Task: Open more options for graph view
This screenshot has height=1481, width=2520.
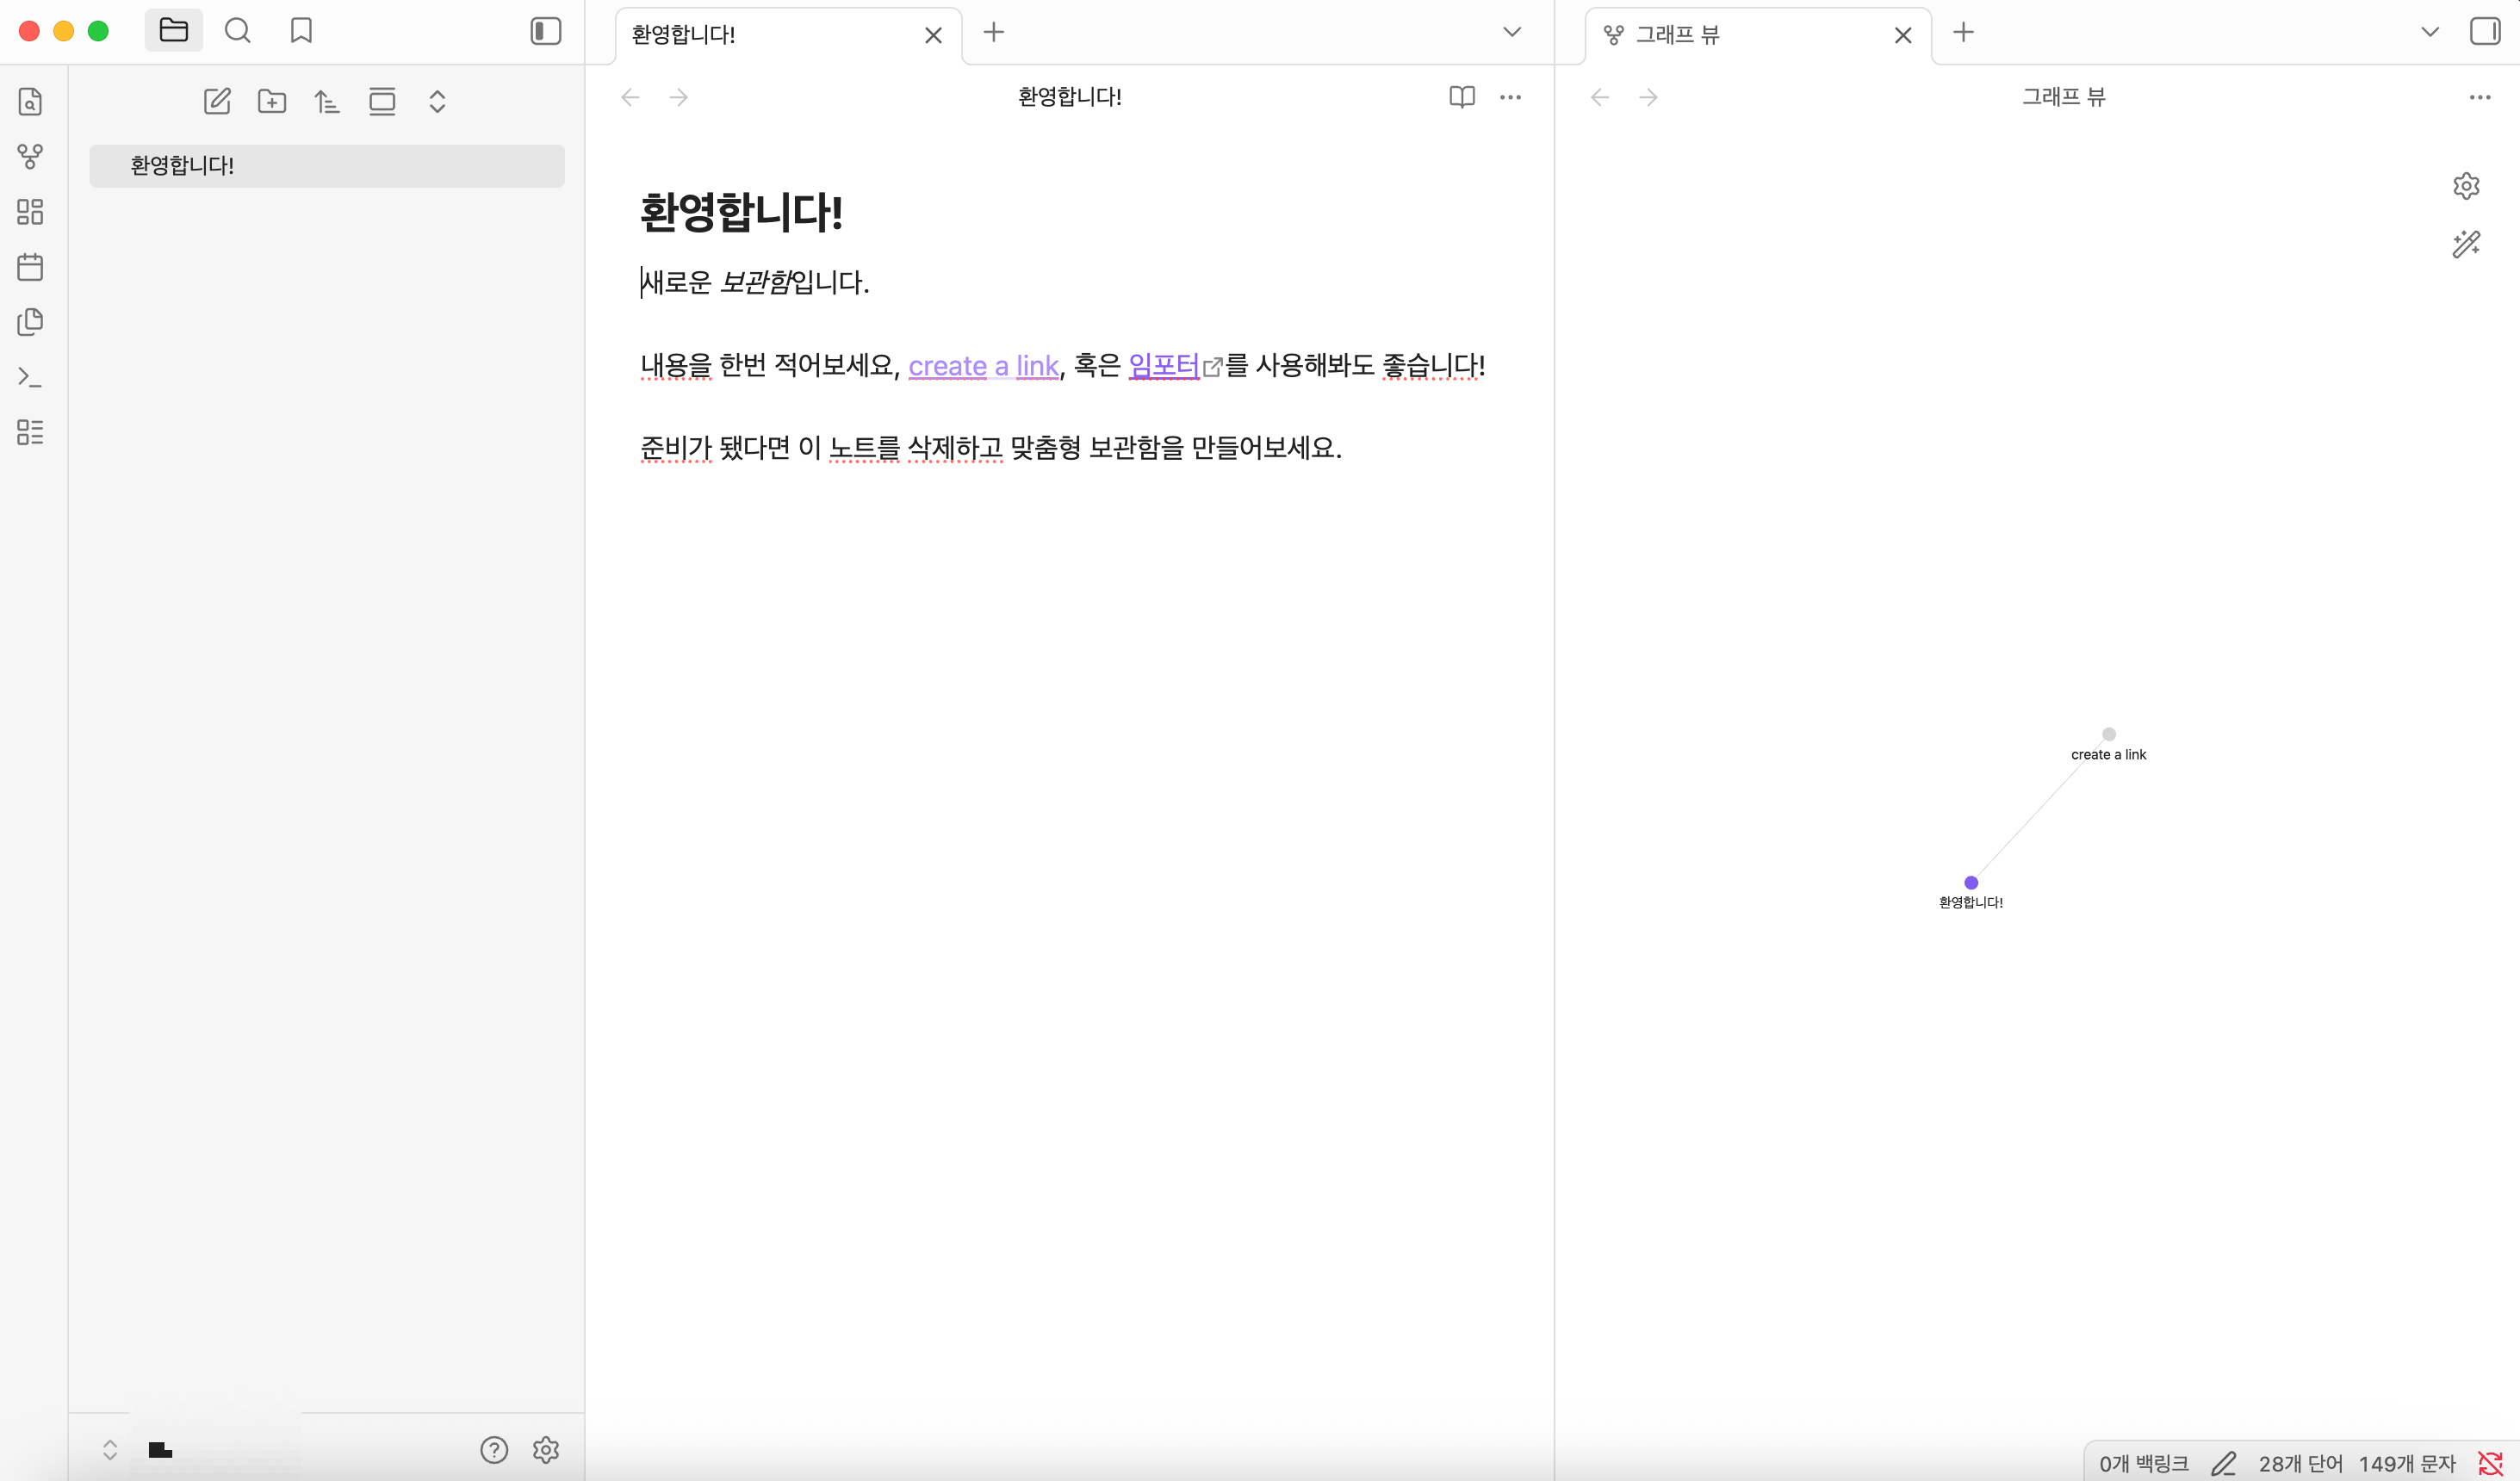Action: coord(2480,97)
